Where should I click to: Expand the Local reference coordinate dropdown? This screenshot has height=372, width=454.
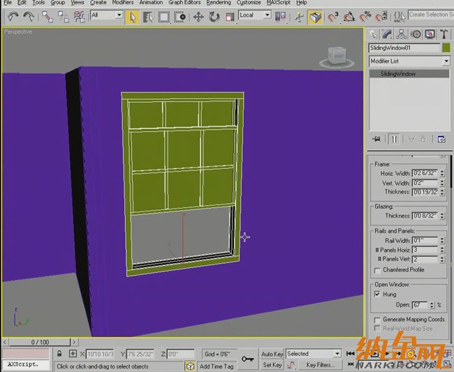click(254, 15)
